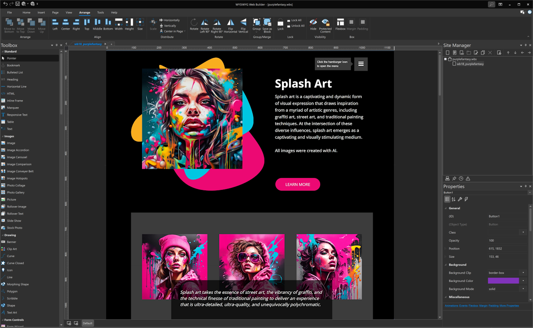Switch to the Insert ribbon tab
This screenshot has height=328, width=533.
(x=41, y=12)
